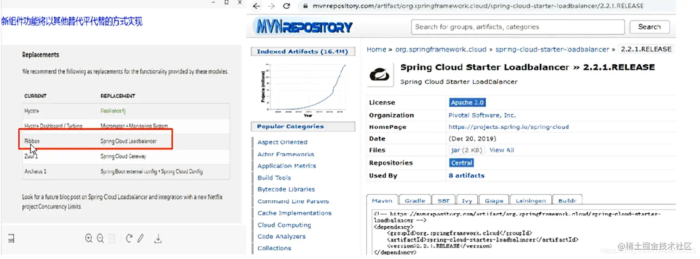Open the Command Line Parsers category
Viewport: 700px width, 259px height.
click(x=293, y=202)
